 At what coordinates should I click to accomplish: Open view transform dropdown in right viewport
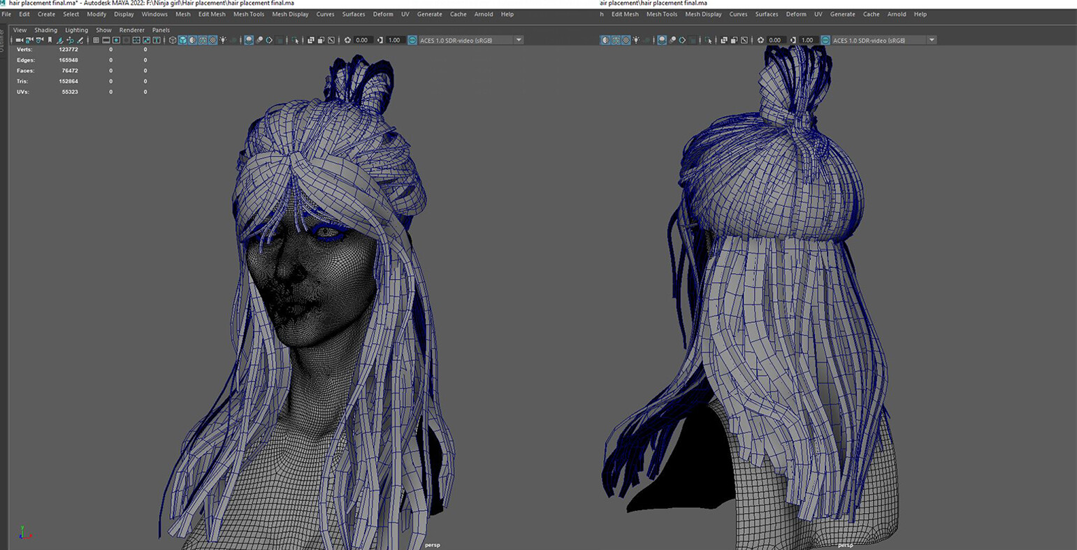932,40
